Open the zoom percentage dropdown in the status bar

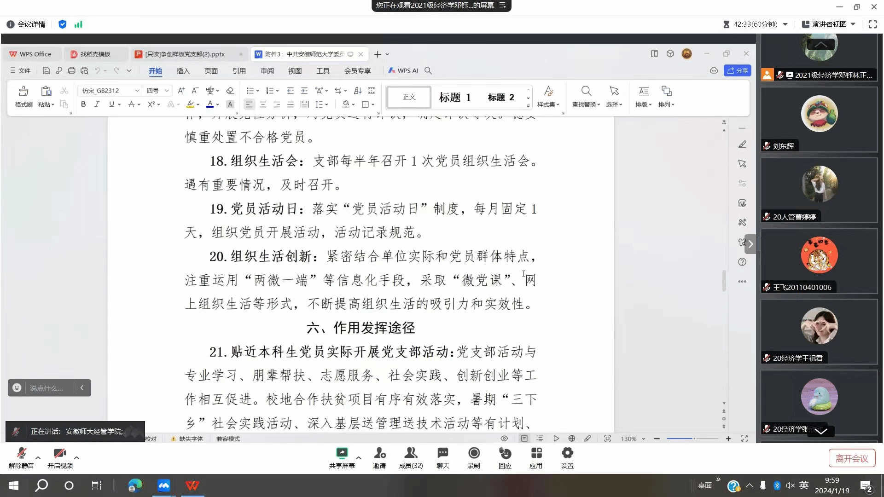[x=633, y=439]
